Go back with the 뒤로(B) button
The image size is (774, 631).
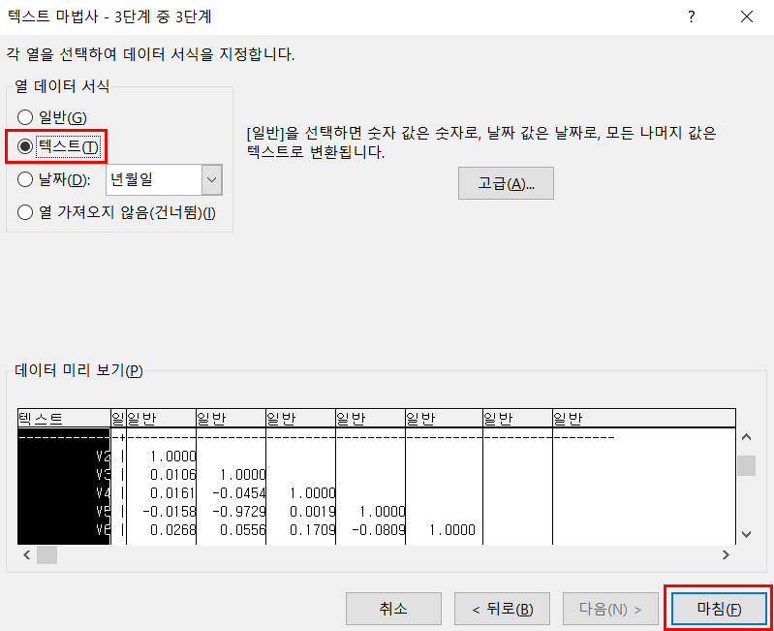point(502,609)
